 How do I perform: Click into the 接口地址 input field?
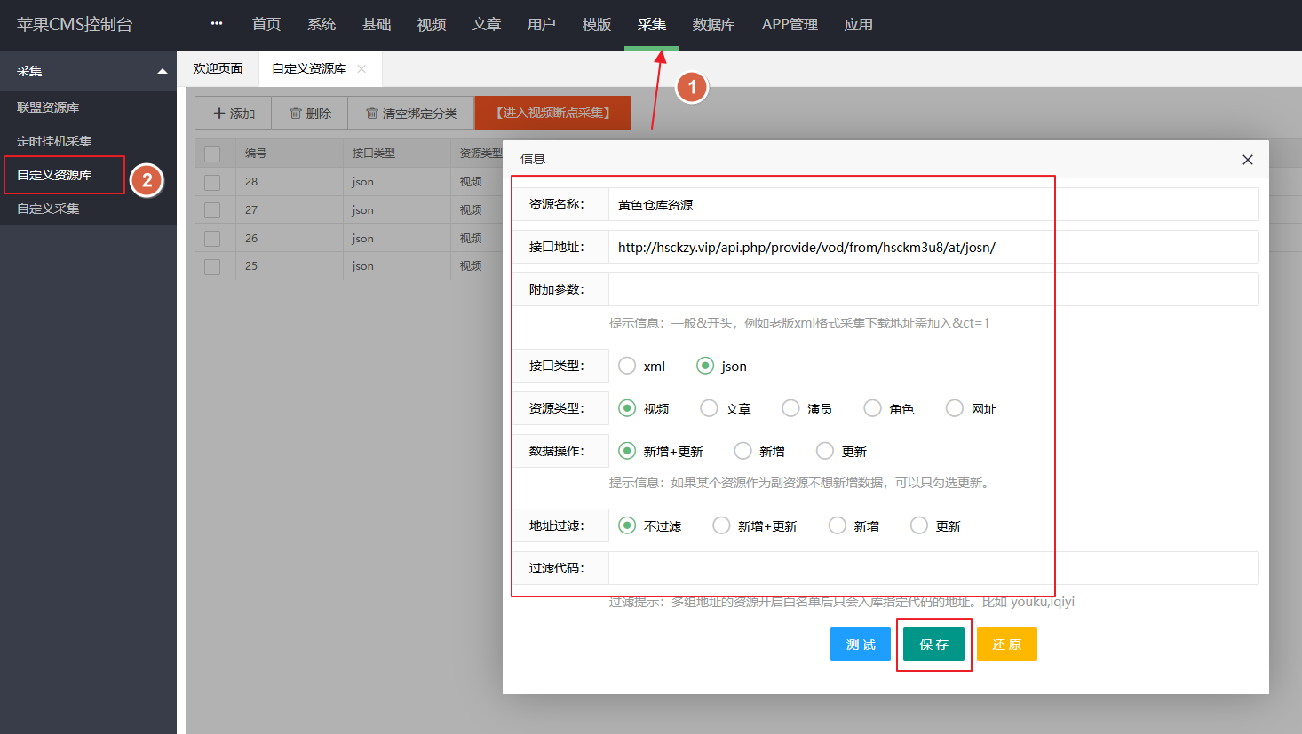pyautogui.click(x=933, y=248)
